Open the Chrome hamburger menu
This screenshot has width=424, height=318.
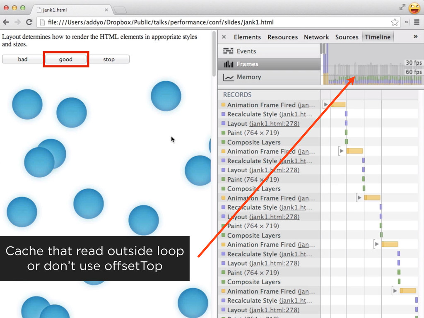pos(417,22)
